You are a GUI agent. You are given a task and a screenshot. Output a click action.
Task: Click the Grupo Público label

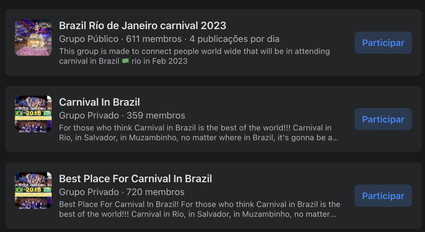coord(89,39)
